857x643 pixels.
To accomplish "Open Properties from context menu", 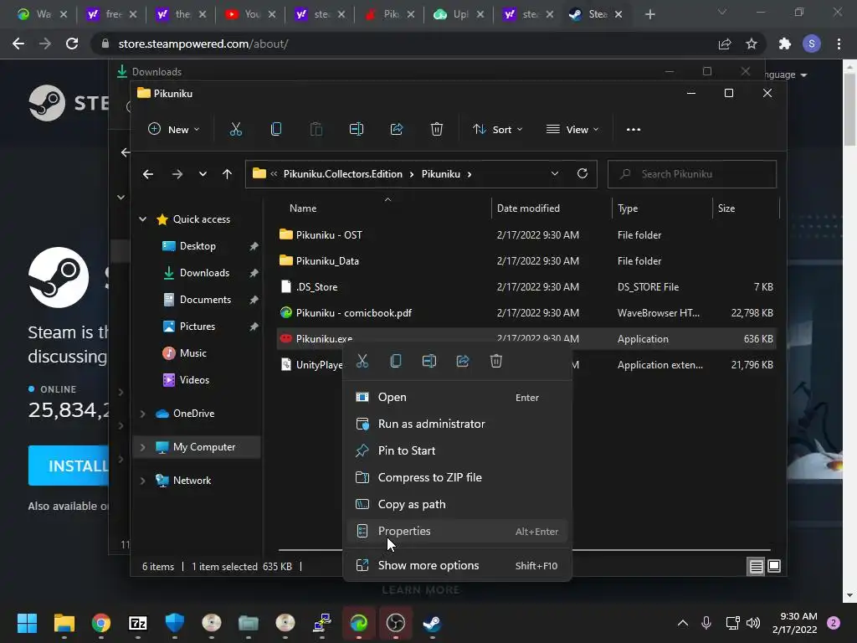I will 458,532.
